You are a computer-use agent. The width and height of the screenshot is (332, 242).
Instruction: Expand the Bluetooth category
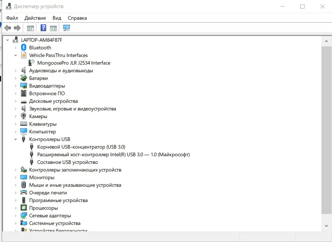pyautogui.click(x=16, y=48)
